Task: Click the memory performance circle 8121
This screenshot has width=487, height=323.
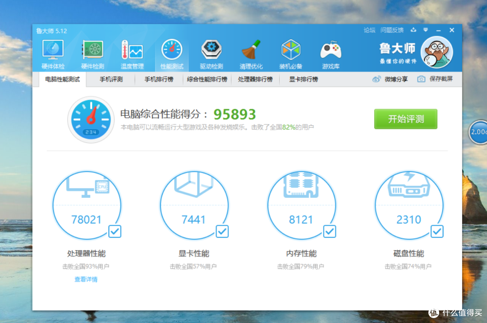Action: coord(302,205)
